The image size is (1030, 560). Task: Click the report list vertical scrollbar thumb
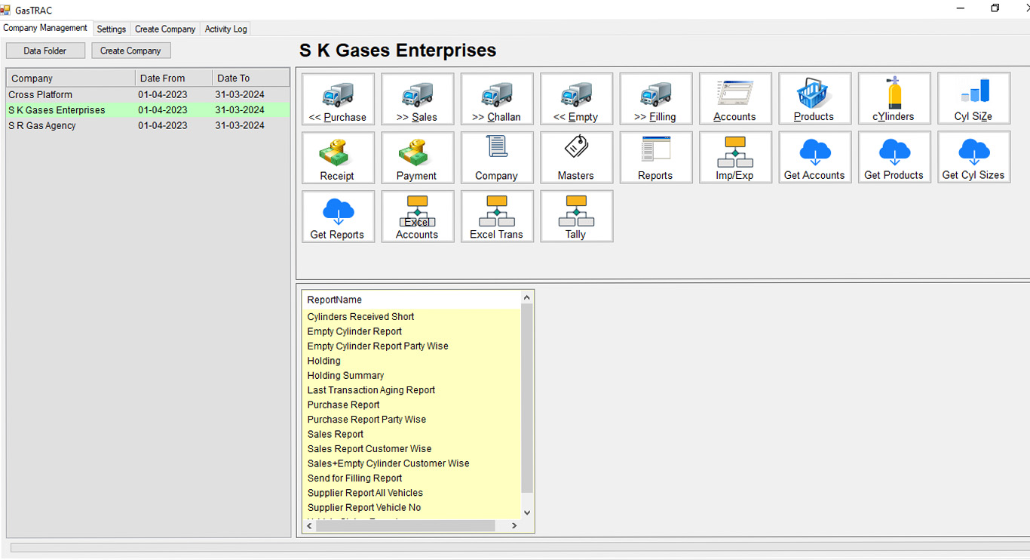(527, 398)
